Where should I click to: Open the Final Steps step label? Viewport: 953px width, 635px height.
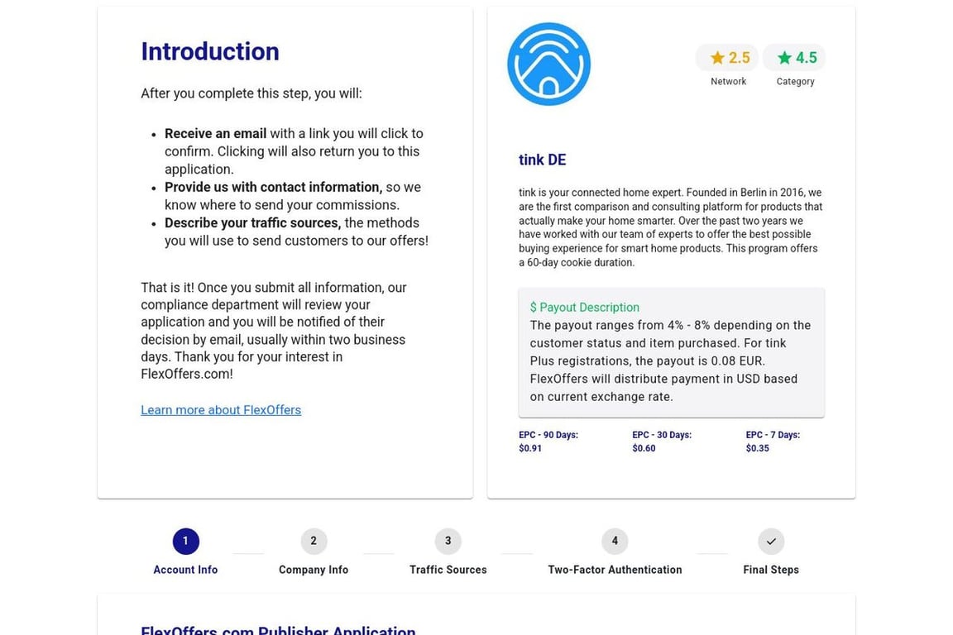click(771, 570)
